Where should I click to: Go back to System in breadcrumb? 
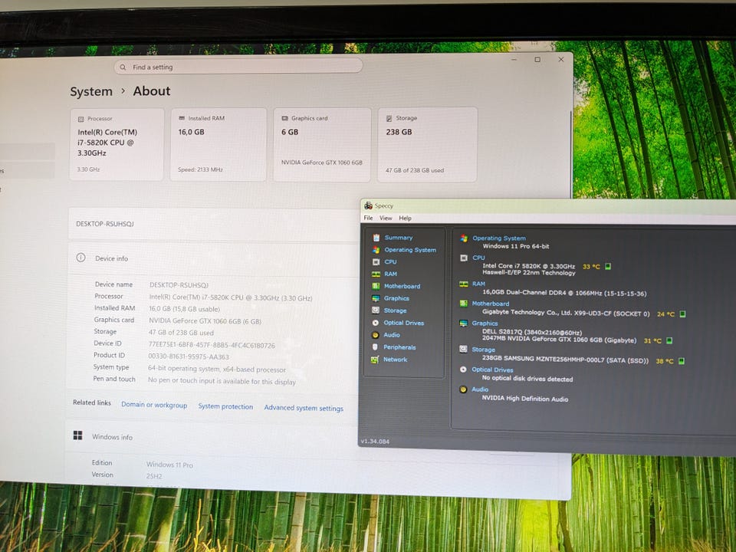pos(91,91)
